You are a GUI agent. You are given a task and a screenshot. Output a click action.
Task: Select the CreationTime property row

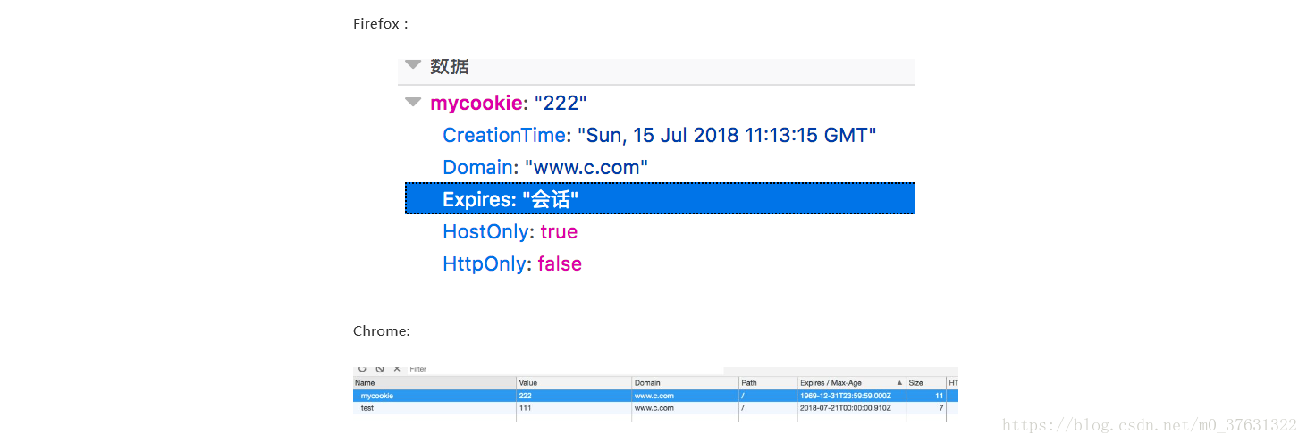659,135
